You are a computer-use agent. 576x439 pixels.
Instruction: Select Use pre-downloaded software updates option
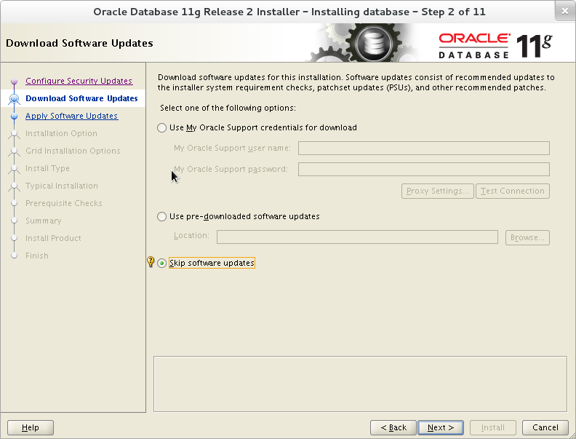click(x=161, y=216)
